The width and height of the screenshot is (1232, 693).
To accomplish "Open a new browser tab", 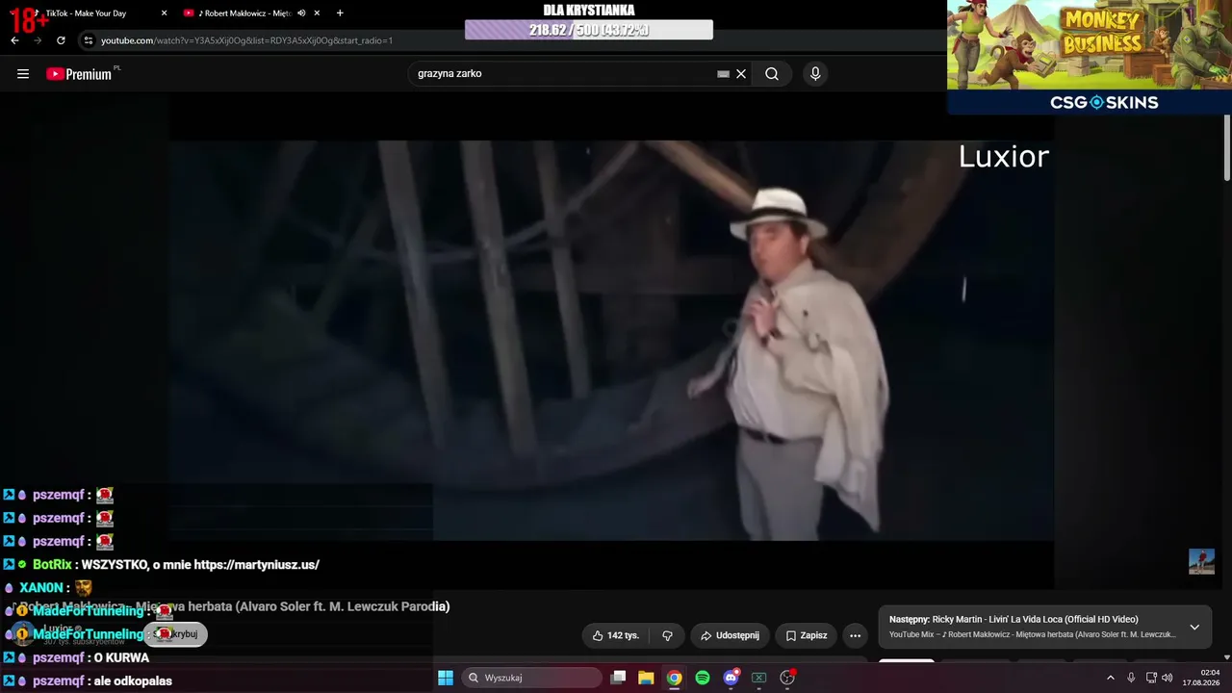I will coord(340,13).
